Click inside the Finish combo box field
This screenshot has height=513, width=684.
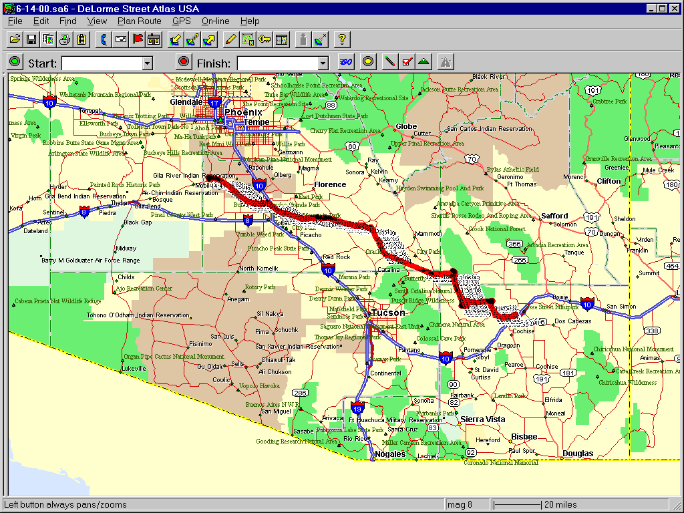click(x=277, y=63)
